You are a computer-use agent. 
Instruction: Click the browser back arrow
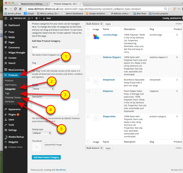point(6,9)
